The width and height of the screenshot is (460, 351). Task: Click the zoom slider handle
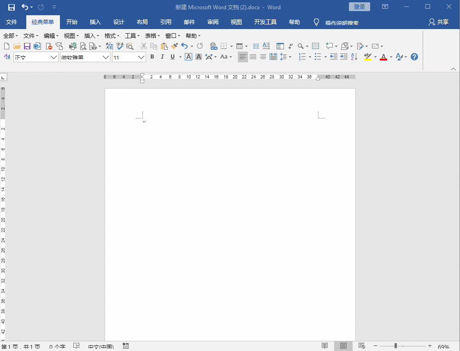tap(395, 346)
